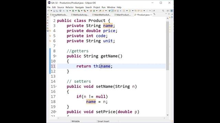Minimize the editor area

(166, 14)
